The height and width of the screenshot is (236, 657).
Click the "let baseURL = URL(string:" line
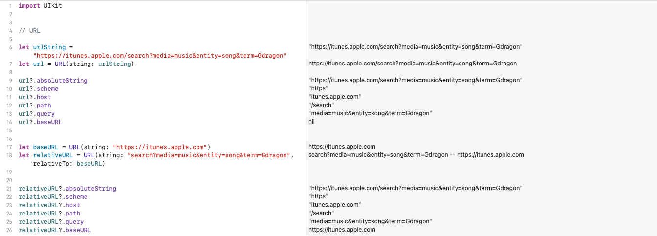pos(114,147)
